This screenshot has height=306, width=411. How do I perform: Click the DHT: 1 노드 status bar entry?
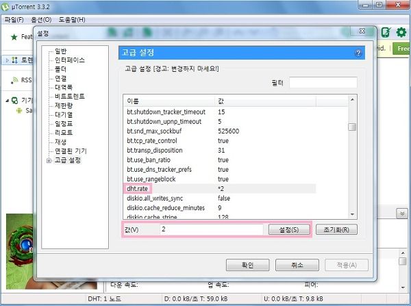pos(104,299)
